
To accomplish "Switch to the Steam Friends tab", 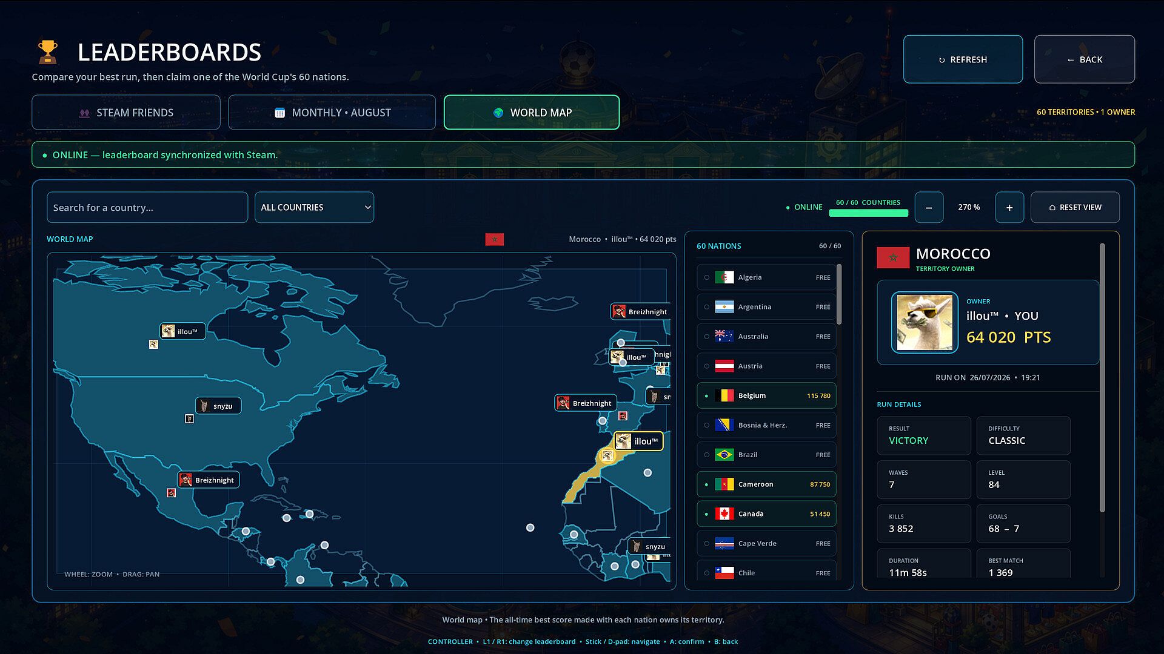I will tap(126, 113).
